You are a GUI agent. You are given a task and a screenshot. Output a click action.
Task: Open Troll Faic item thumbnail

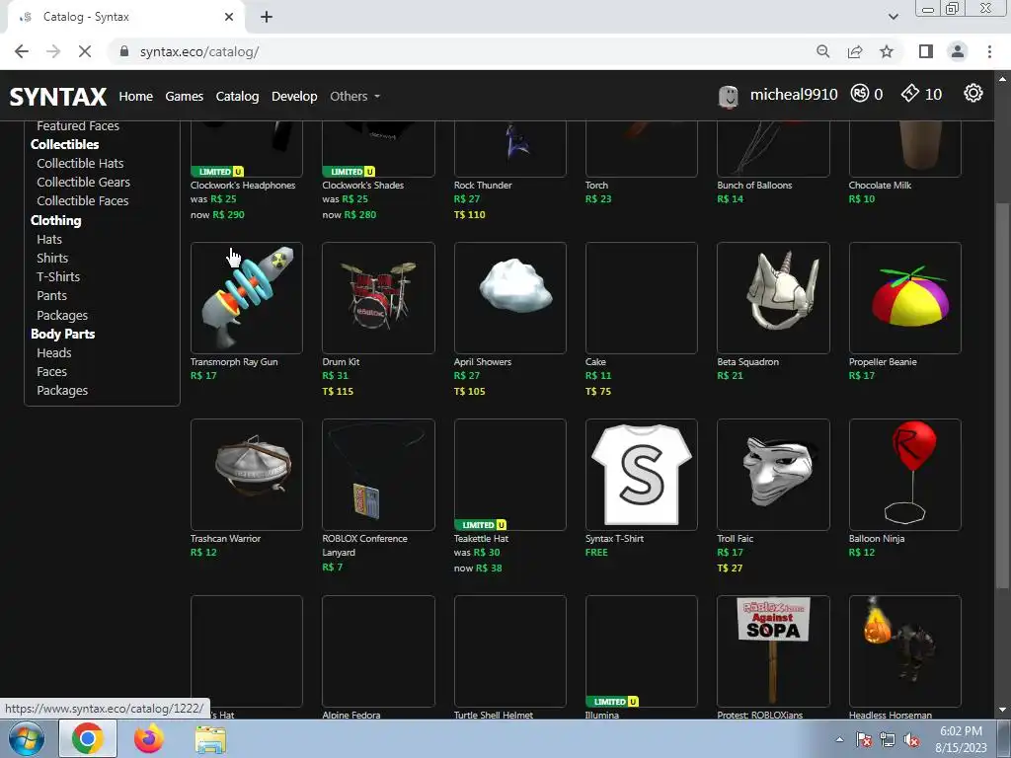pos(773,475)
